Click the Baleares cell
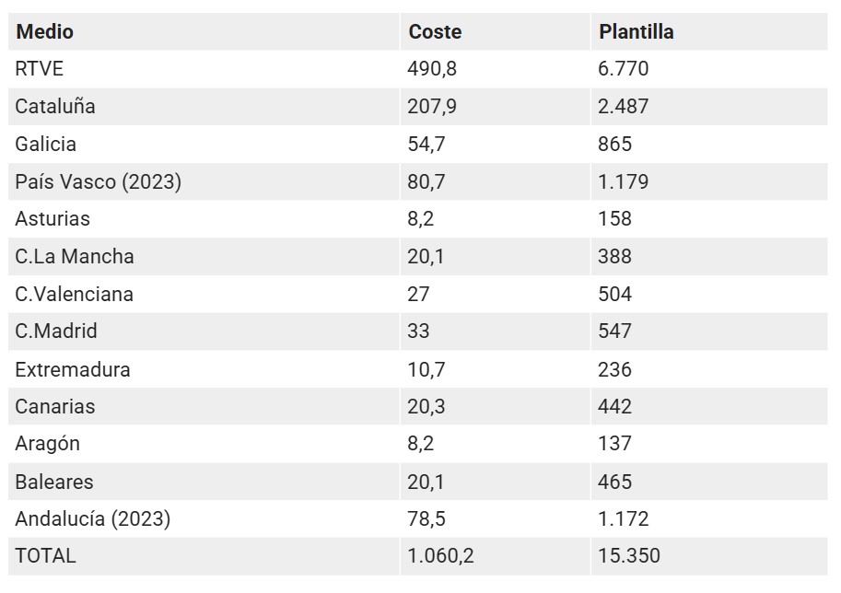The height and width of the screenshot is (593, 841). 53,482
